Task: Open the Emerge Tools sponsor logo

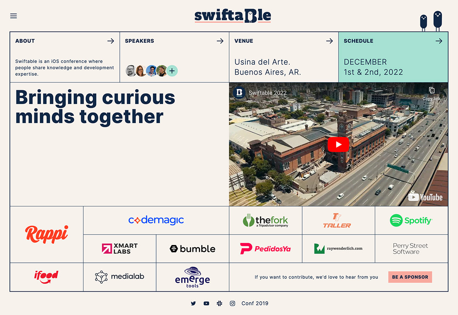Action: [x=192, y=277]
